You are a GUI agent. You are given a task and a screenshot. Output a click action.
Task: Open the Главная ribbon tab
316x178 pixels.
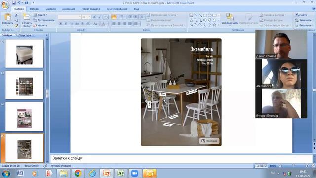point(19,9)
